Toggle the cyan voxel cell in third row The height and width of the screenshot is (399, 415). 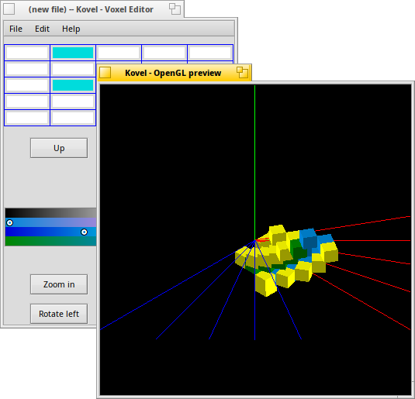[73, 85]
